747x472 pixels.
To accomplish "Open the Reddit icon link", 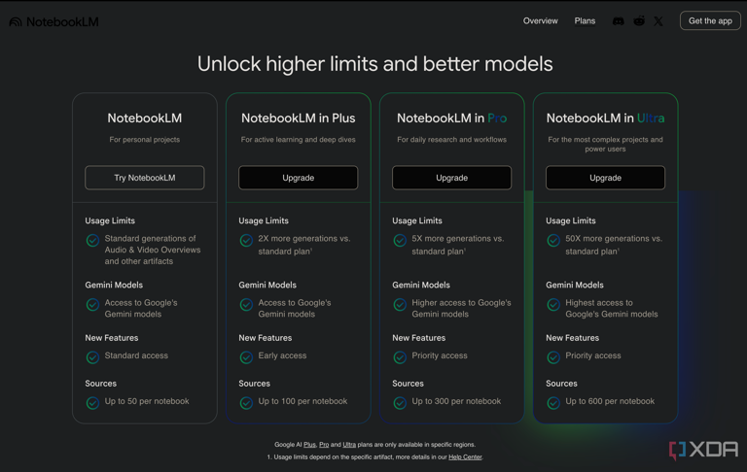I will click(639, 21).
